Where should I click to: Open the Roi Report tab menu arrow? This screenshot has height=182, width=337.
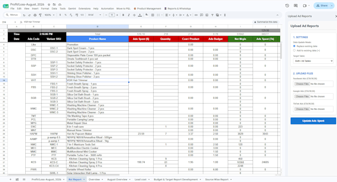tap(84, 180)
